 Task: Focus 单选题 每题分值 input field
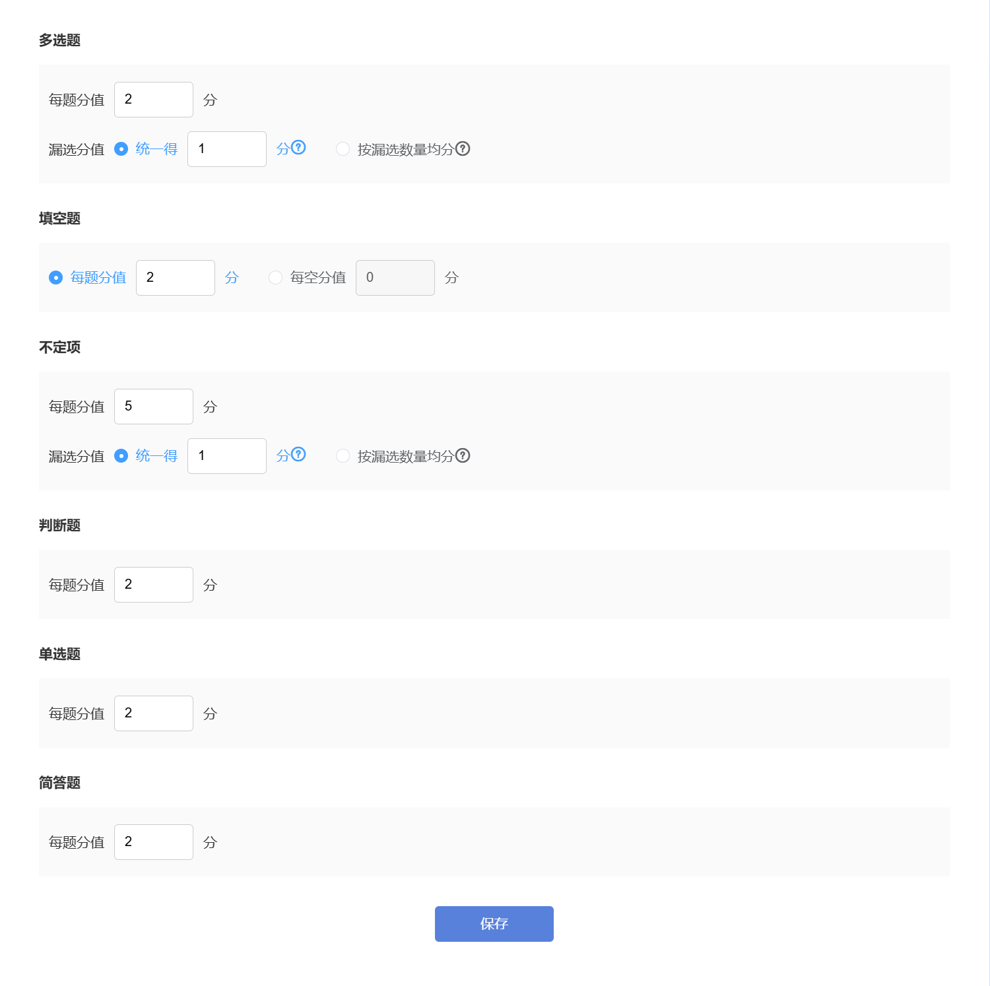154,713
